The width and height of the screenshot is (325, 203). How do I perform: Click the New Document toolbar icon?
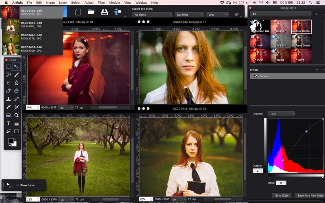click(78, 12)
